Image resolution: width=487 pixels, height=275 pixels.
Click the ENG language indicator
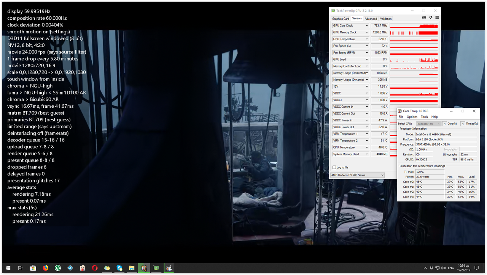point(451,268)
